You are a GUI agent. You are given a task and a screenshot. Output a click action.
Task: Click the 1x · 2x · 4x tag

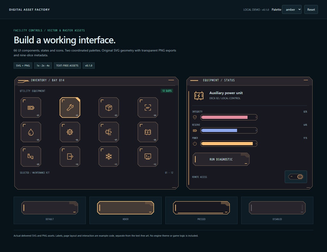[x=43, y=66]
